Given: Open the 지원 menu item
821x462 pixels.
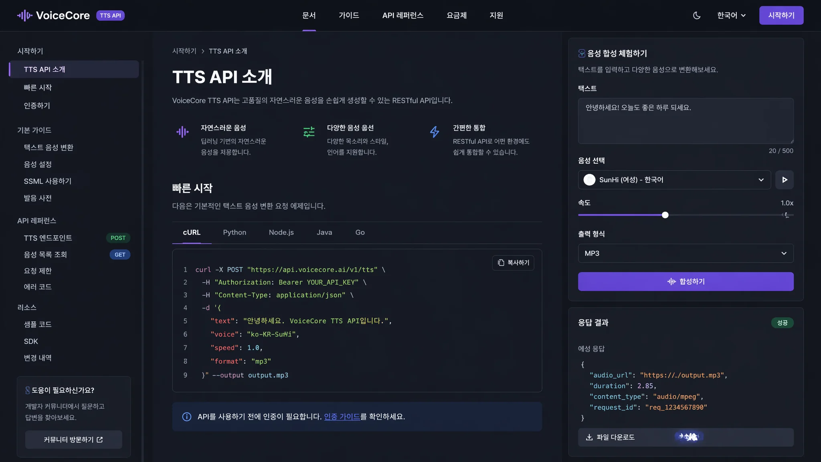Looking at the screenshot, I should click(x=496, y=15).
